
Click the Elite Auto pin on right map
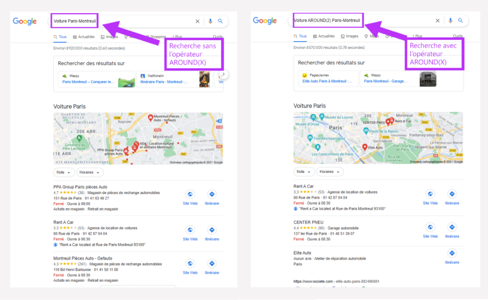click(x=365, y=147)
